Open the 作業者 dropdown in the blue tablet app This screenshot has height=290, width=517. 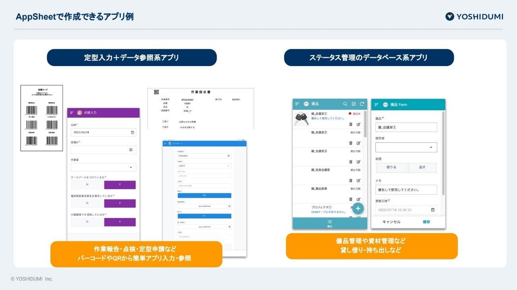click(x=204, y=165)
